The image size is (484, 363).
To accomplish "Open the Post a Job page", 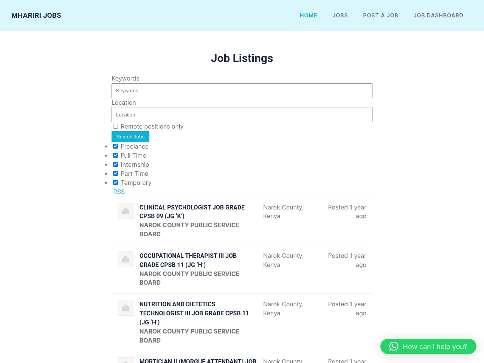I will pos(380,16).
